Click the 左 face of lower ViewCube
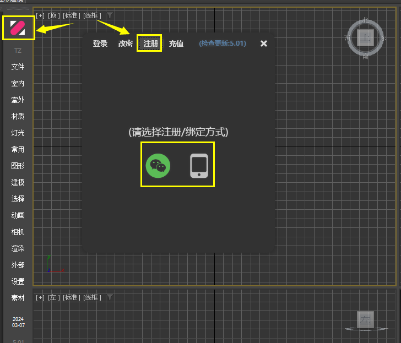401x343 pixels. click(365, 319)
